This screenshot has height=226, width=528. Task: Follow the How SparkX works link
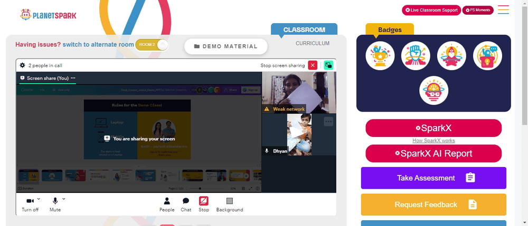click(433, 141)
